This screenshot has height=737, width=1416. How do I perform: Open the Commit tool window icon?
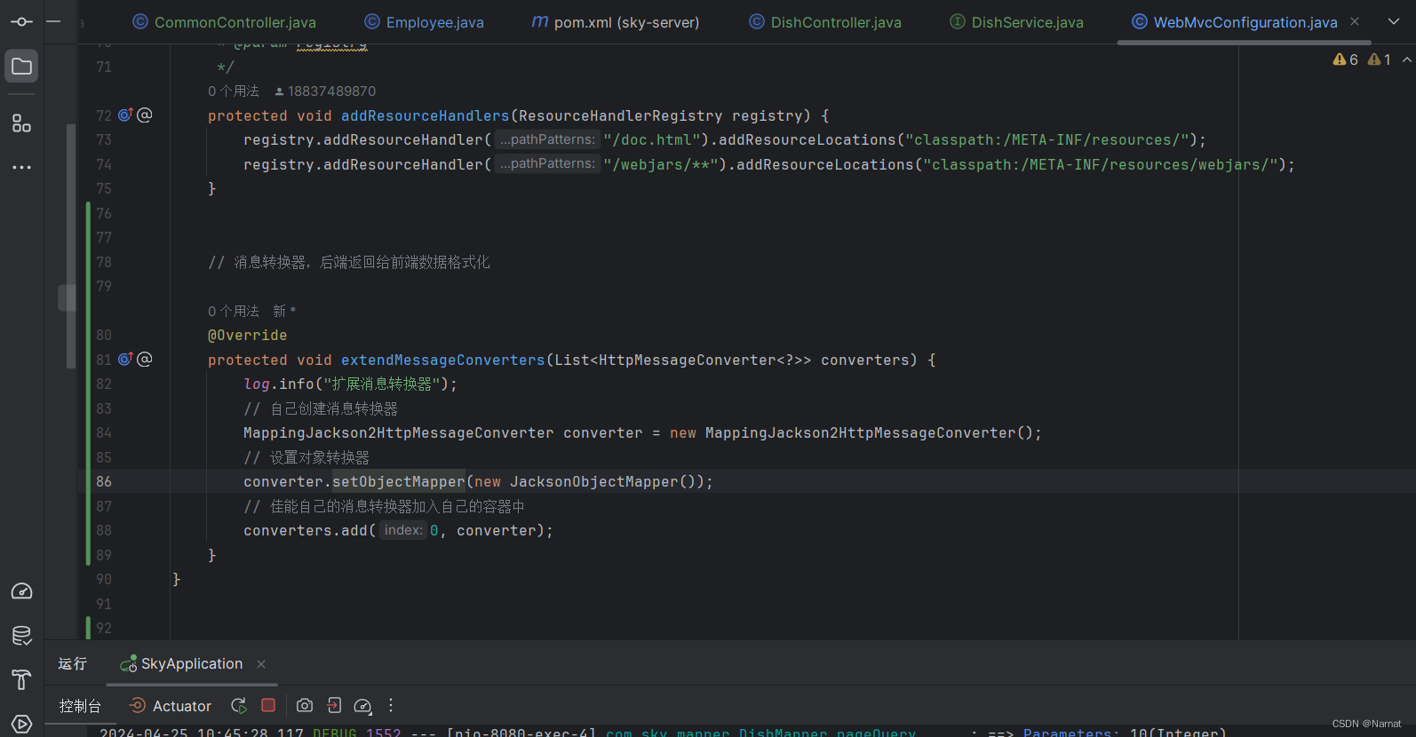(x=21, y=21)
